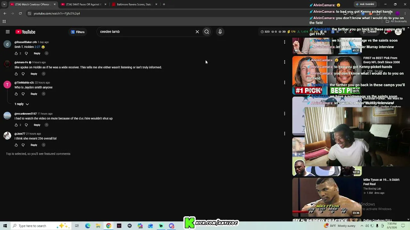The image size is (410, 230).
Task: Open options menu for the @Amara-Fe comment
Action: point(284,62)
